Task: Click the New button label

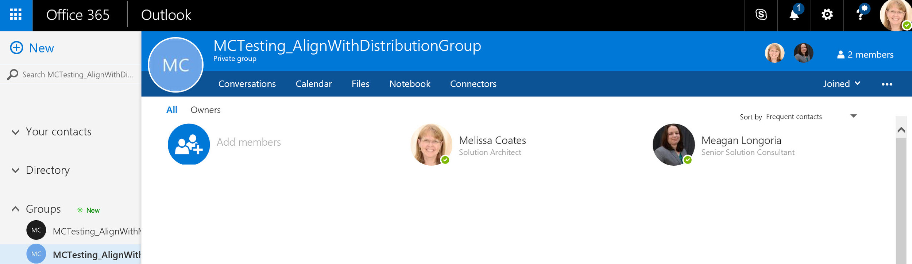Action: click(41, 48)
